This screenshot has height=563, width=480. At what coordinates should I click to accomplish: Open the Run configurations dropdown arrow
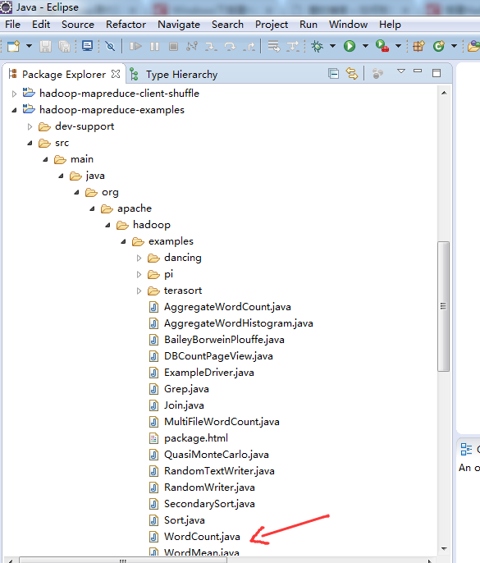[365, 46]
